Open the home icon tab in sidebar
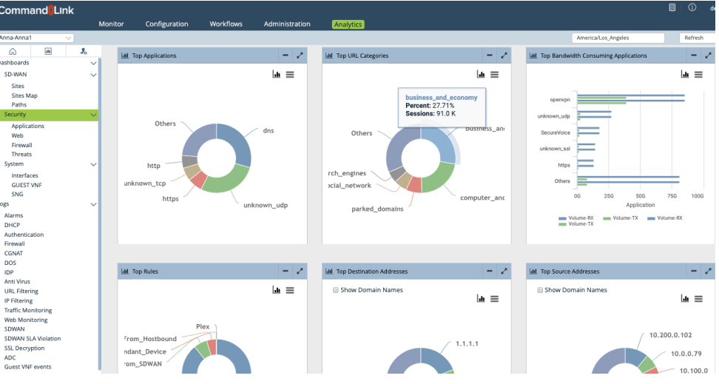The width and height of the screenshot is (719, 384). click(x=13, y=51)
